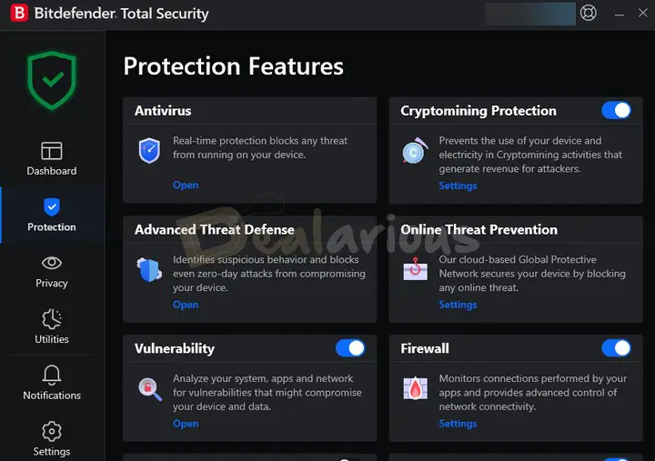Select the Utilities sidebar tab
Viewport: 655px width, 461px height.
point(52,327)
